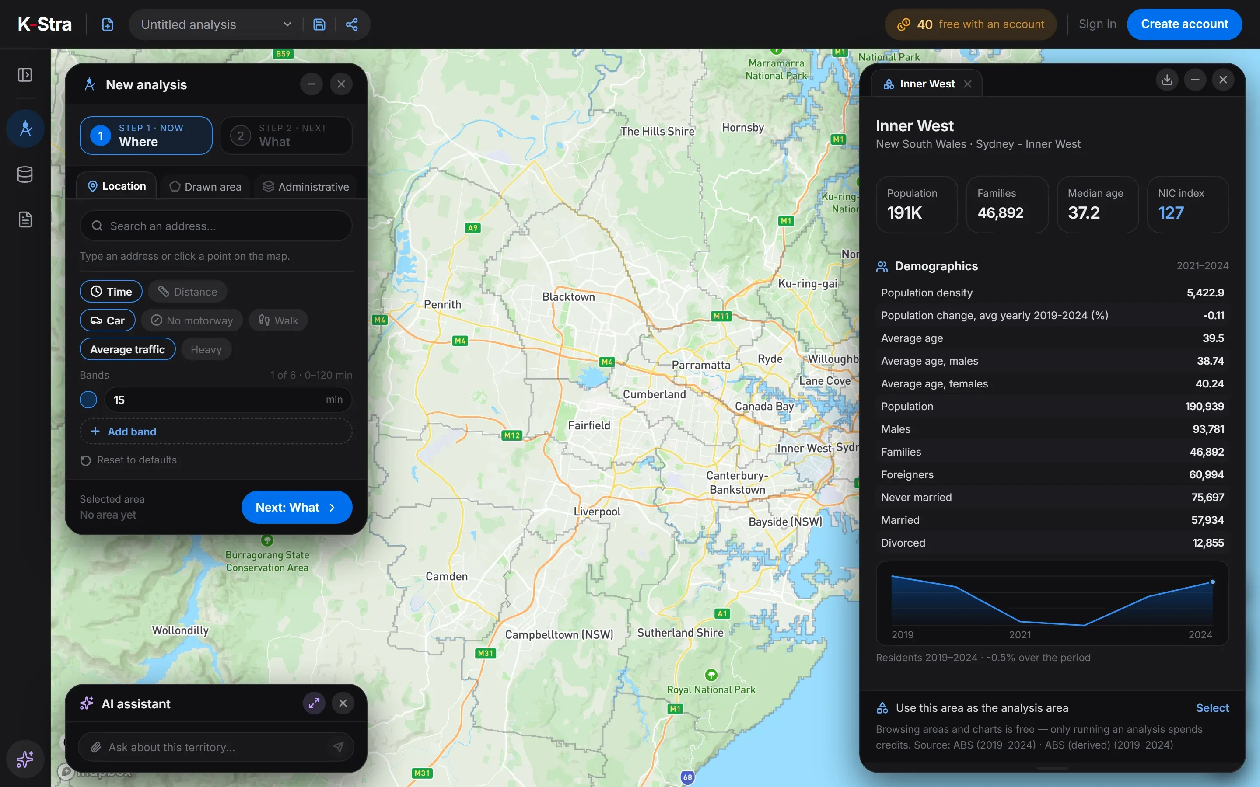The height and width of the screenshot is (787, 1260).
Task: Click the NIC index 127 card
Action: tap(1188, 205)
